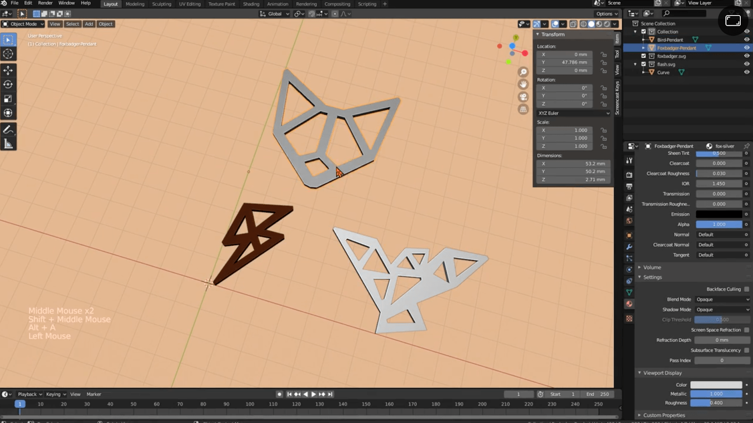Lock the X location value
The width and height of the screenshot is (753, 423).
click(604, 54)
